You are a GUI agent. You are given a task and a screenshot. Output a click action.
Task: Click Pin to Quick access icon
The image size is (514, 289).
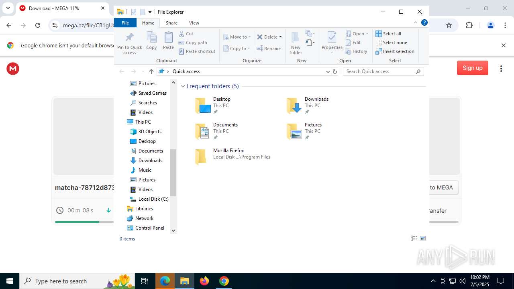tap(129, 43)
